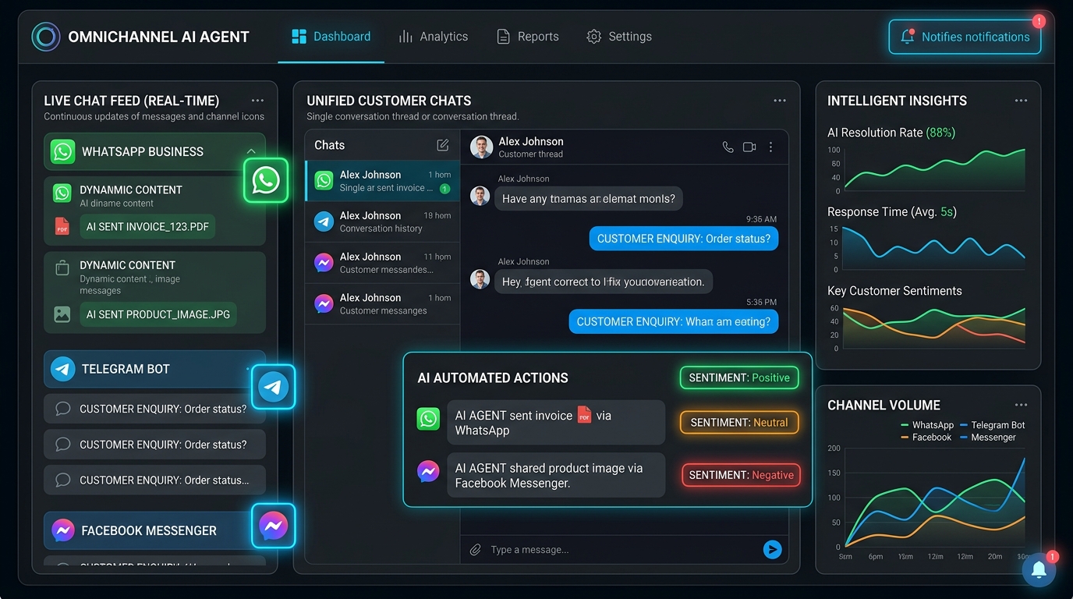The width and height of the screenshot is (1073, 599).
Task: Start a voice call with Alex Johnson
Action: tap(728, 147)
